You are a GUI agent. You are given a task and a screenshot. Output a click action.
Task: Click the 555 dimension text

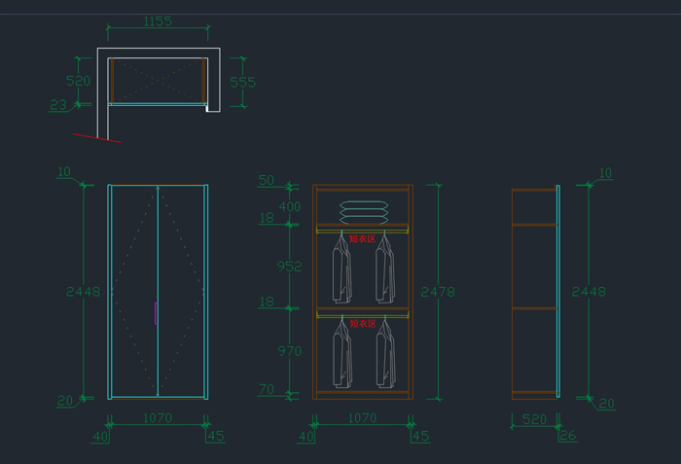coord(242,83)
